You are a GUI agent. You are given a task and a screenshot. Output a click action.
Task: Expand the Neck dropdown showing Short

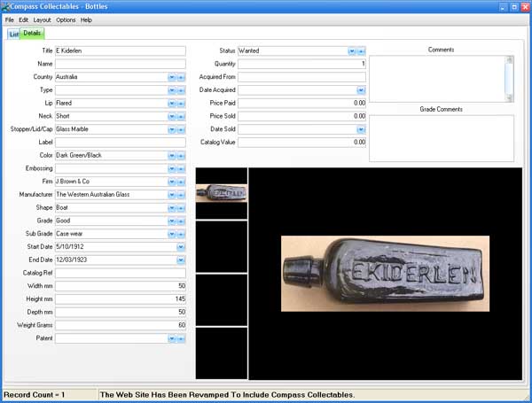[172, 117]
